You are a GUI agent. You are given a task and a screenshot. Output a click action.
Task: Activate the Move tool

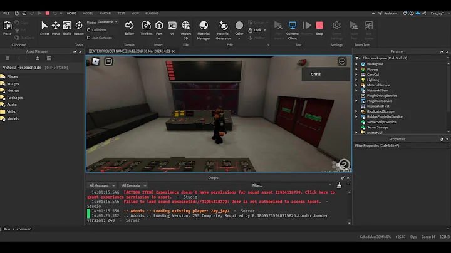coord(56,28)
